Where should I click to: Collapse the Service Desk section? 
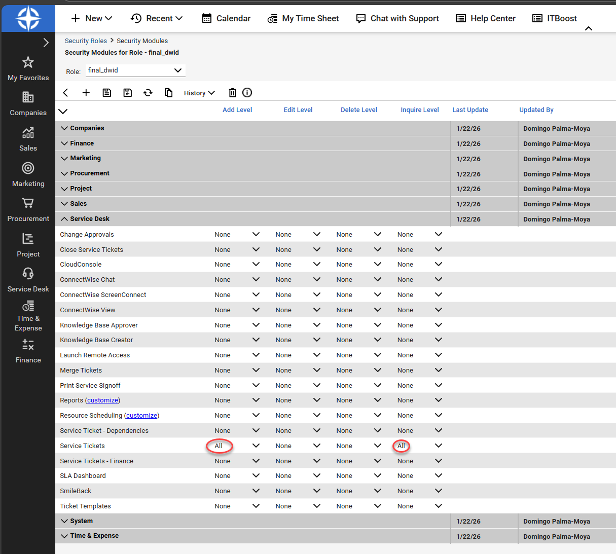[x=64, y=219]
